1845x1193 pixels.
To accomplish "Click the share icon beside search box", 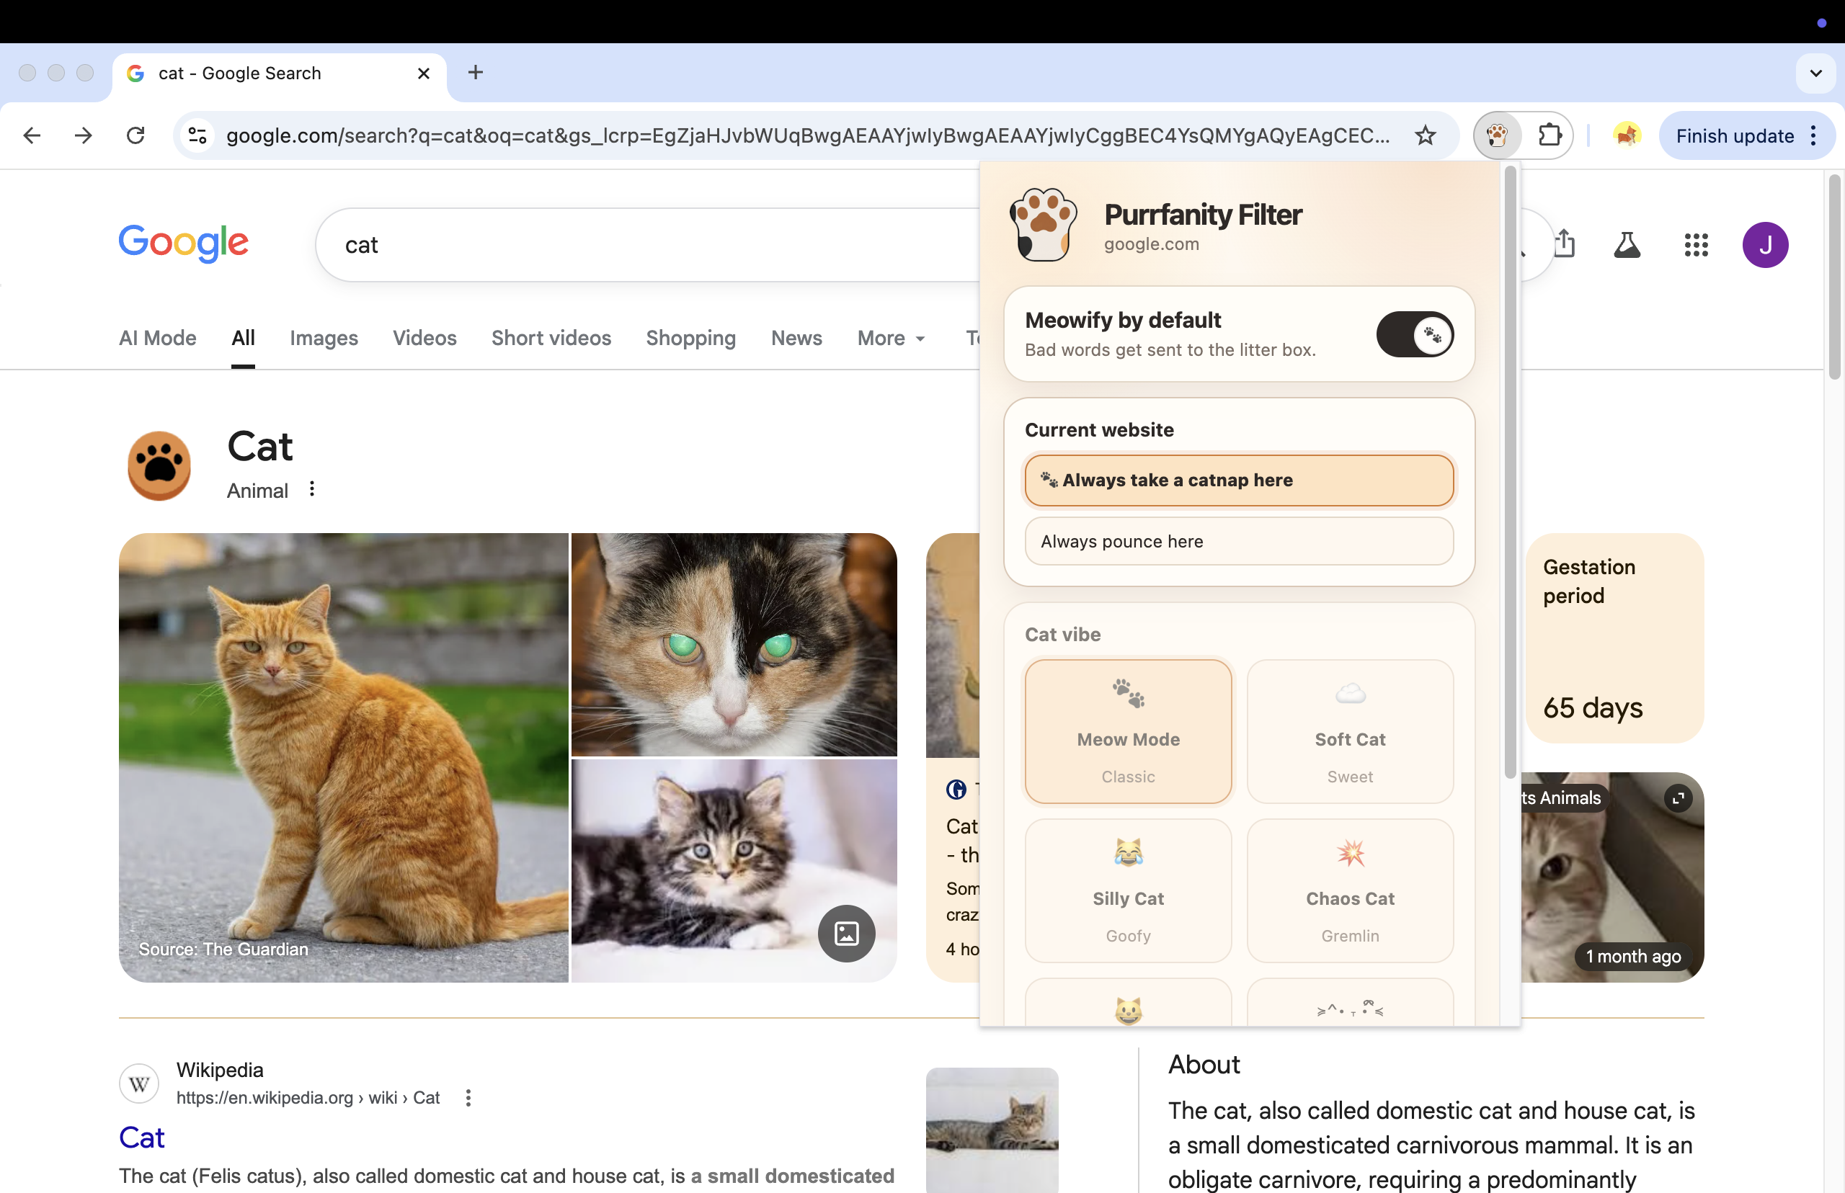I will (x=1565, y=243).
